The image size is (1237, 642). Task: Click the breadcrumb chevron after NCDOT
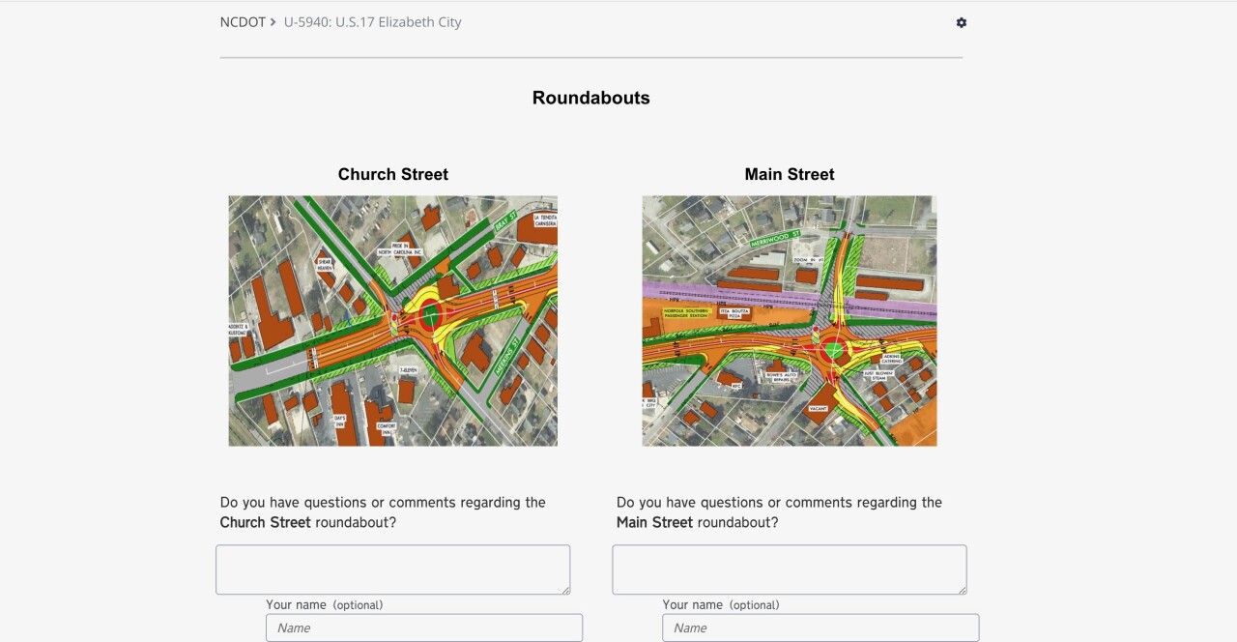point(272,21)
